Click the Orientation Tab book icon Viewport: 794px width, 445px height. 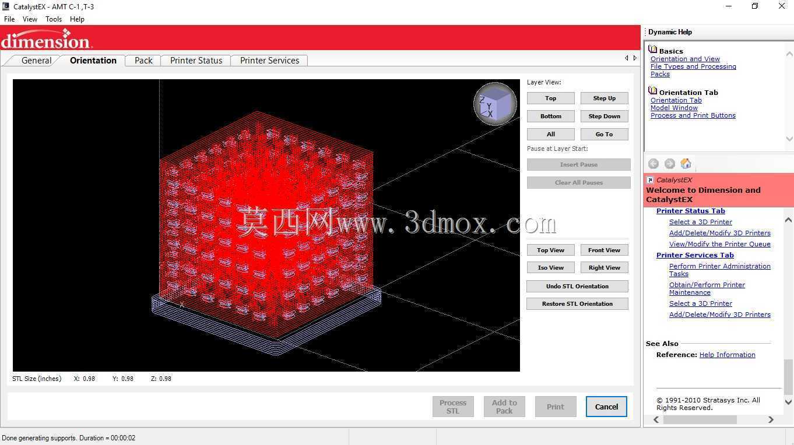click(653, 91)
